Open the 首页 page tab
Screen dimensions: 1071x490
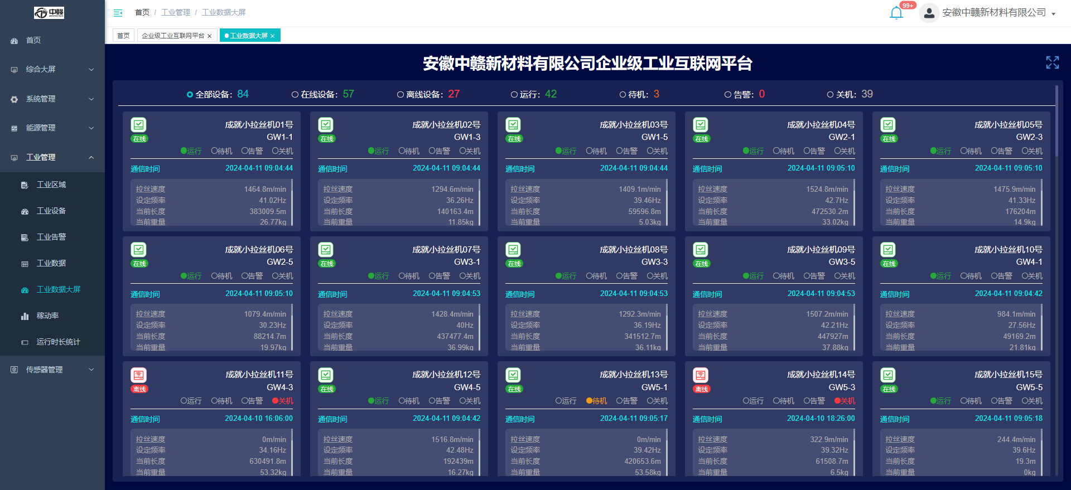[x=123, y=36]
